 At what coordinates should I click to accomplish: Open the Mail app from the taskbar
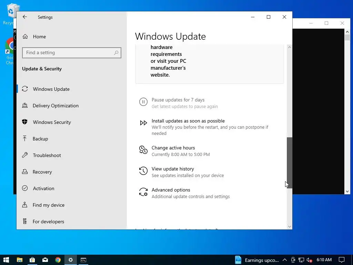[x=45, y=260]
